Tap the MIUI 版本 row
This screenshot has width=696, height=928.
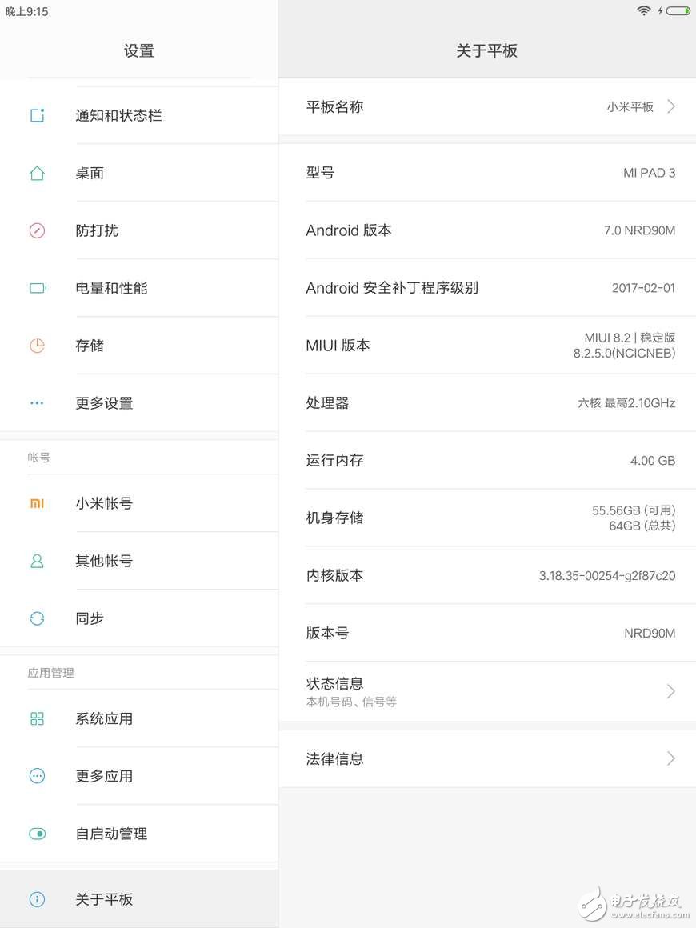pos(487,345)
